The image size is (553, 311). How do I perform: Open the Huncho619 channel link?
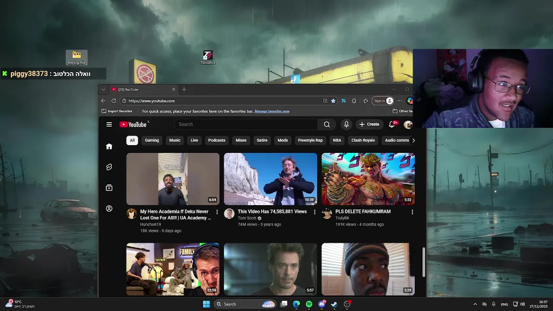150,225
